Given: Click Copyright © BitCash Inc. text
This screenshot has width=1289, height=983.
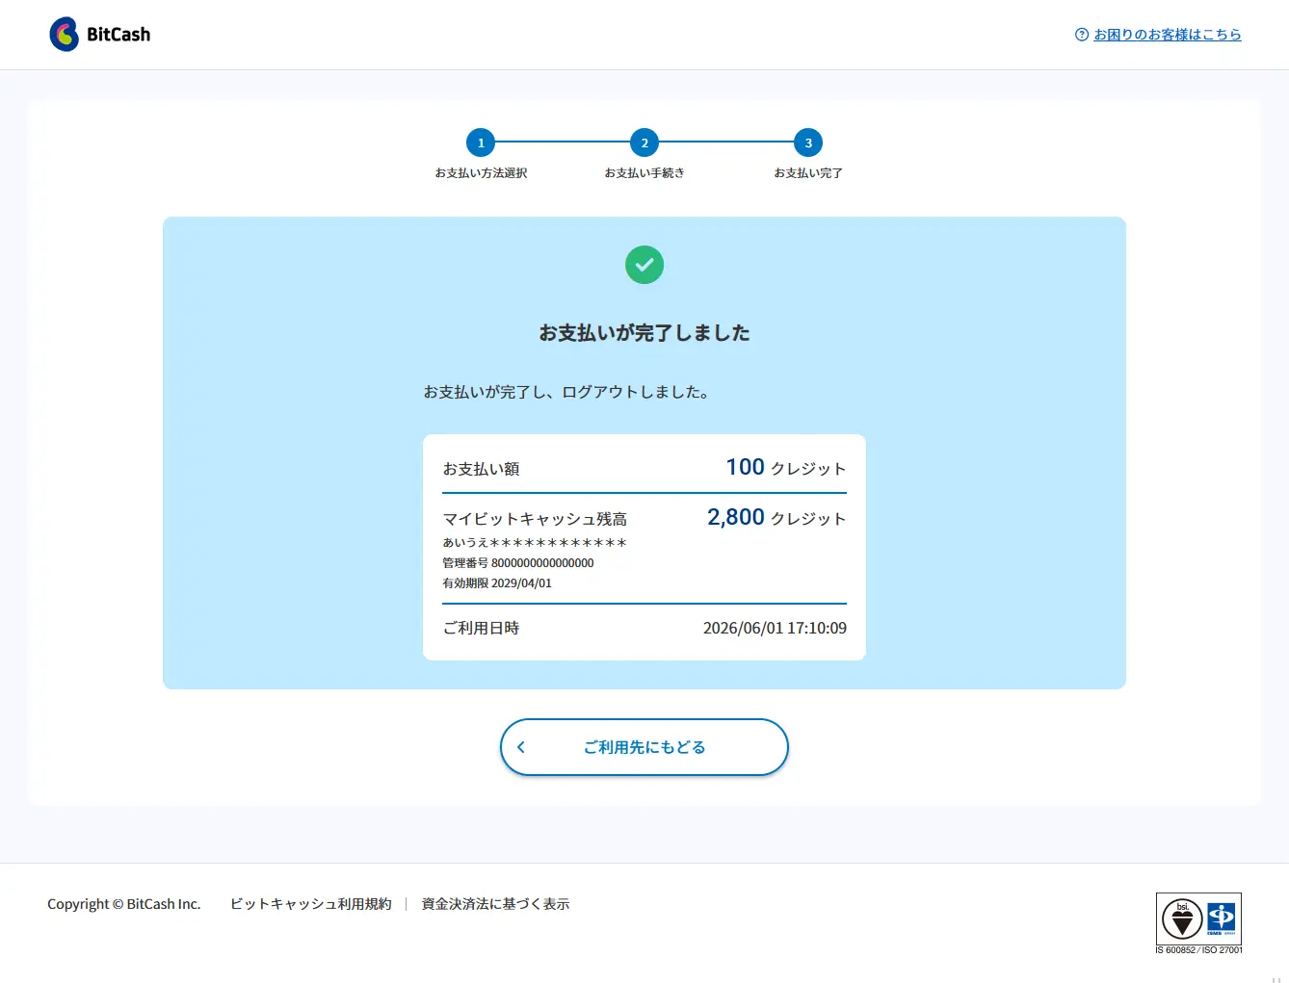Looking at the screenshot, I should pyautogui.click(x=124, y=904).
